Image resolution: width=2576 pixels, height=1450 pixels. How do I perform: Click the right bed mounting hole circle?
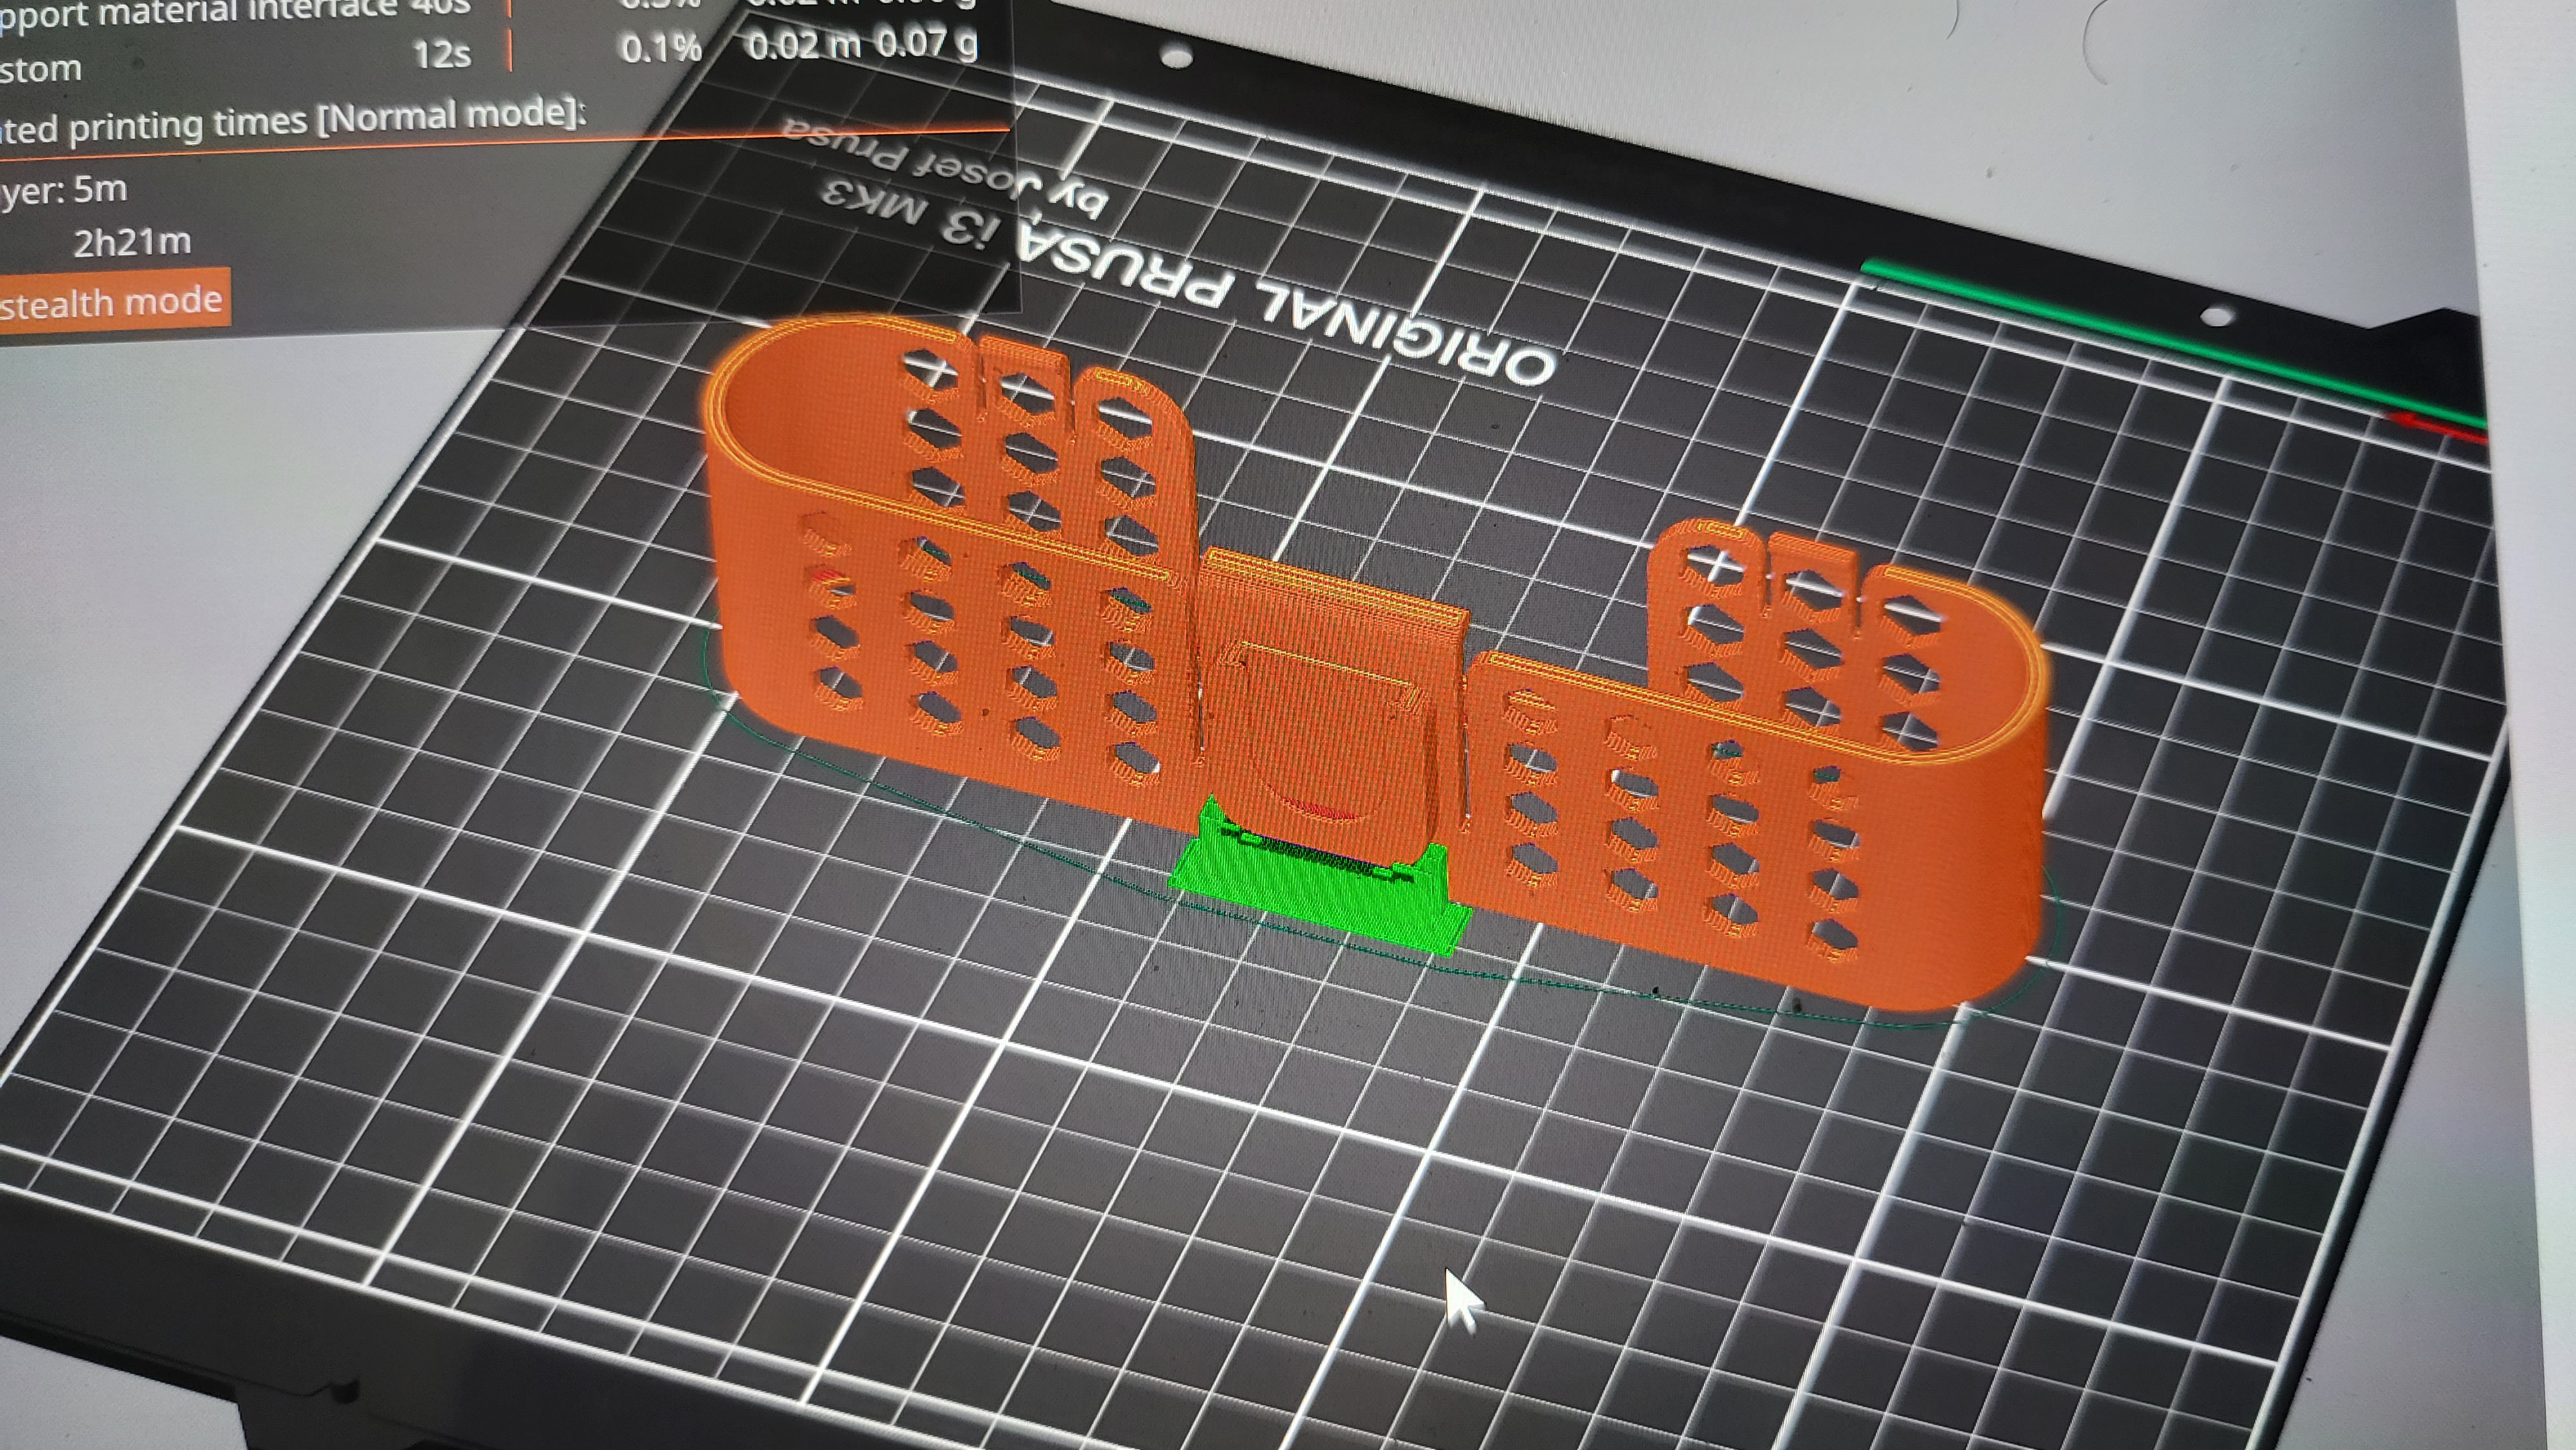point(2217,317)
